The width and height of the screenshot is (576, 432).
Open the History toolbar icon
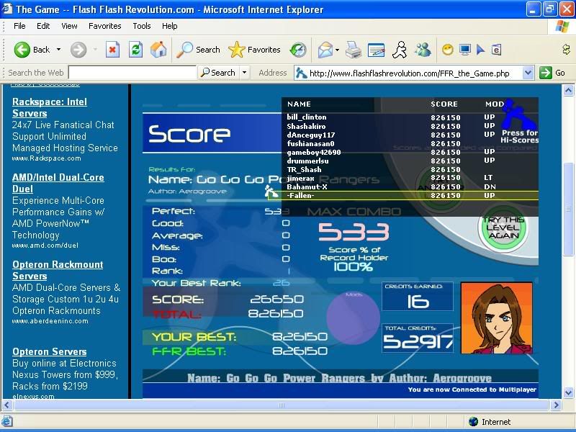pos(298,50)
